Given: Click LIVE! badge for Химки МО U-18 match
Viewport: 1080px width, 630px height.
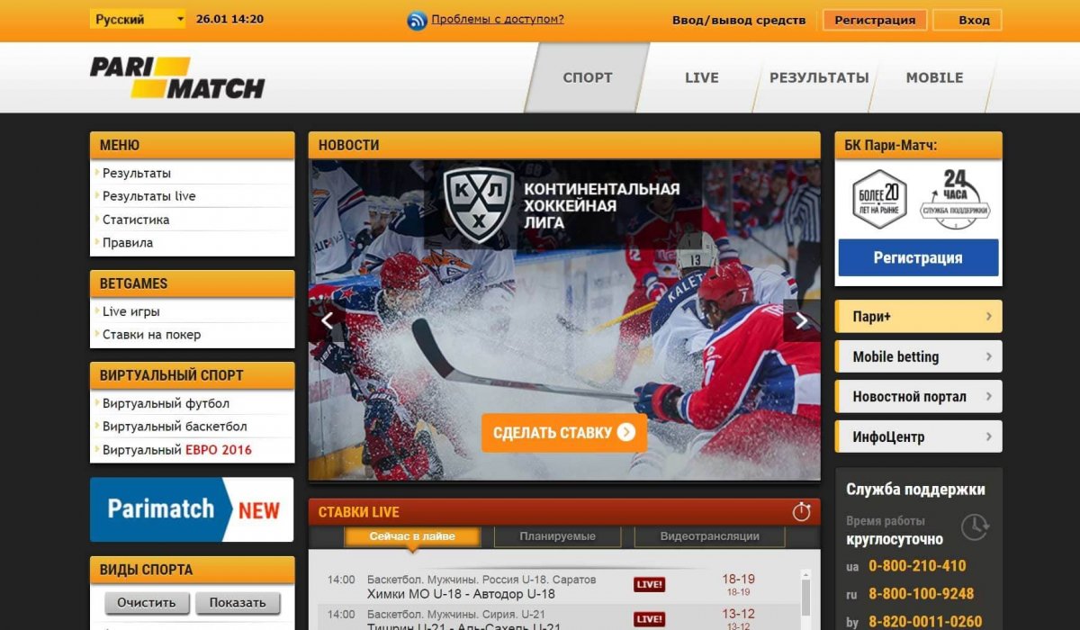Looking at the screenshot, I should click(x=649, y=584).
